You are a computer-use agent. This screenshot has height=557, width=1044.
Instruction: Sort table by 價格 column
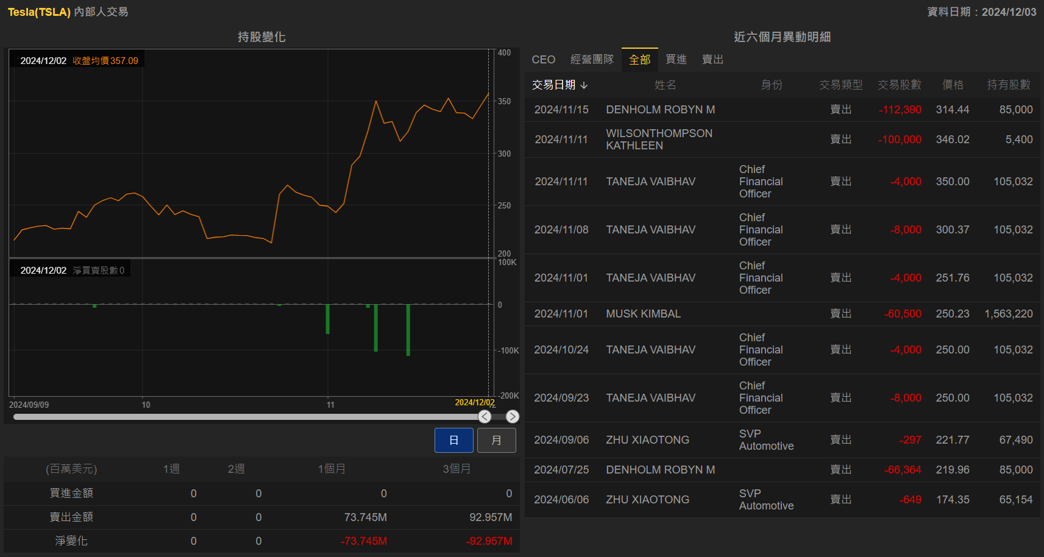pos(953,85)
